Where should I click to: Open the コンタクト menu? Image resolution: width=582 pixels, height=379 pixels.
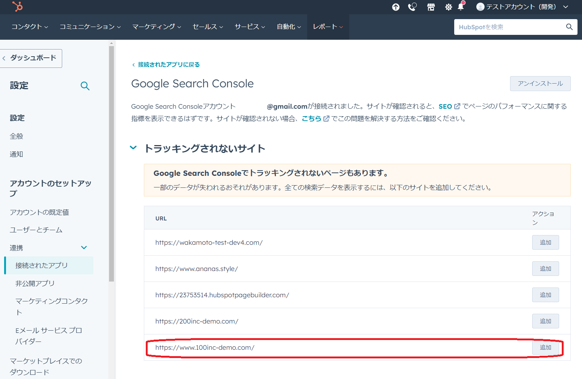(30, 27)
